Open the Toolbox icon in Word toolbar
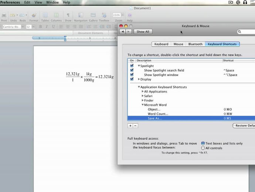This screenshot has width=255, height=192. [x=104, y=15]
